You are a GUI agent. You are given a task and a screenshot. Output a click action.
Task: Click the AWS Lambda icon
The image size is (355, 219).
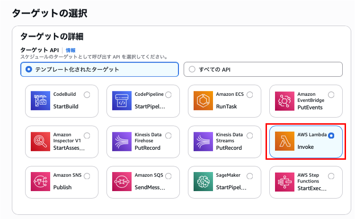pyautogui.click(x=284, y=141)
